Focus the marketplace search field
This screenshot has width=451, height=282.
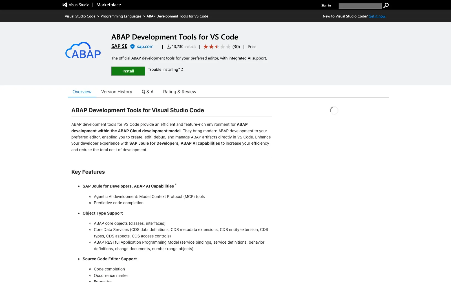click(x=360, y=6)
